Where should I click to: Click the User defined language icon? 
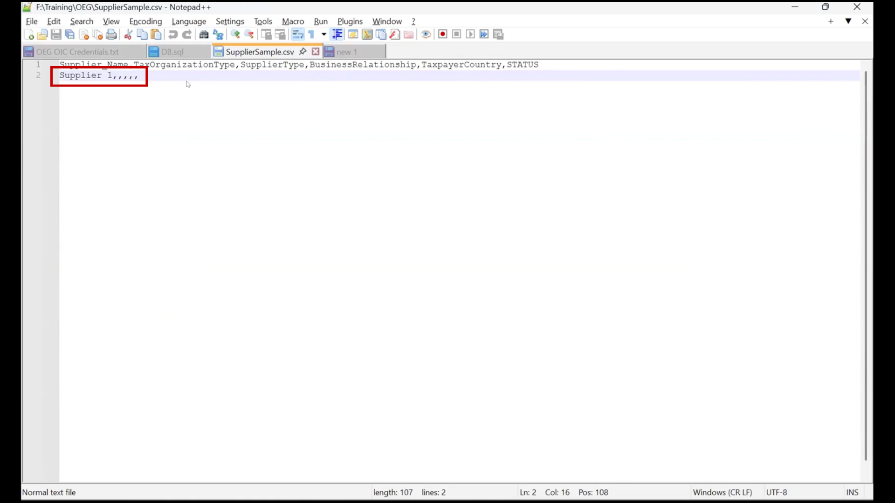[x=353, y=34]
